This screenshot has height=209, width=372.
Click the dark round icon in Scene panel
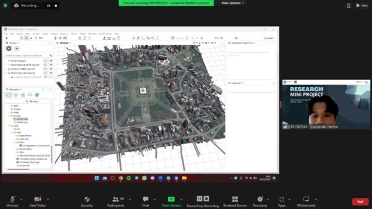click(x=9, y=49)
